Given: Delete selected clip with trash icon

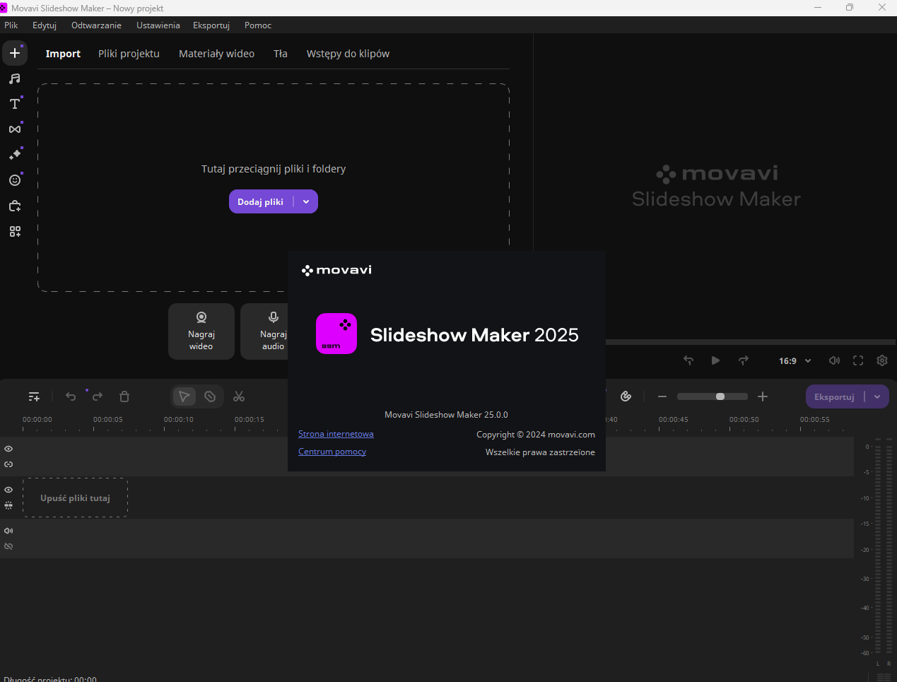Looking at the screenshot, I should click(124, 396).
